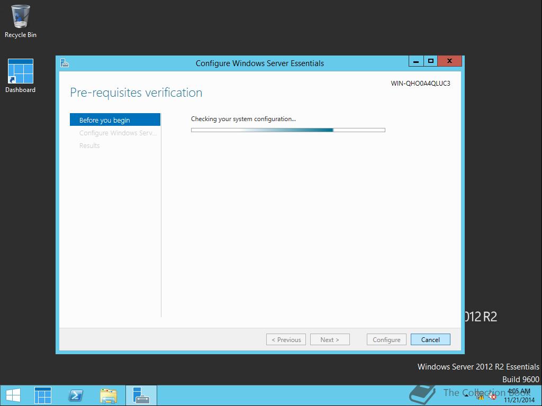Click the taskbar clock and date
Image resolution: width=542 pixels, height=406 pixels.
pyautogui.click(x=519, y=395)
